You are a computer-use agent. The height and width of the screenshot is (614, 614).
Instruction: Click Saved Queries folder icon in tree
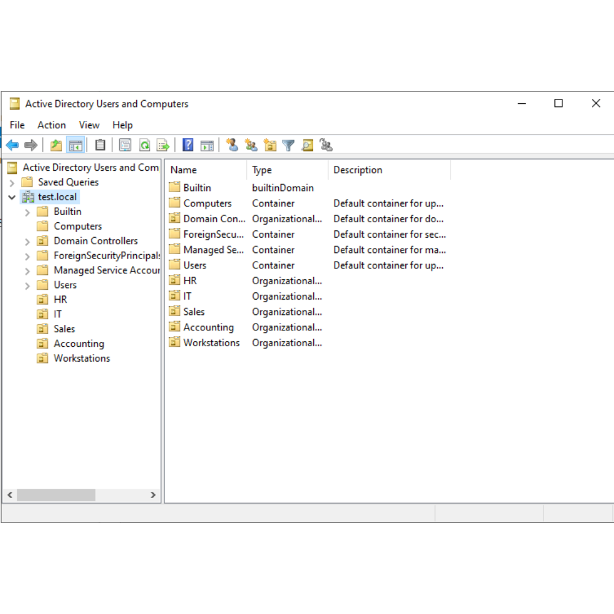pos(27,182)
